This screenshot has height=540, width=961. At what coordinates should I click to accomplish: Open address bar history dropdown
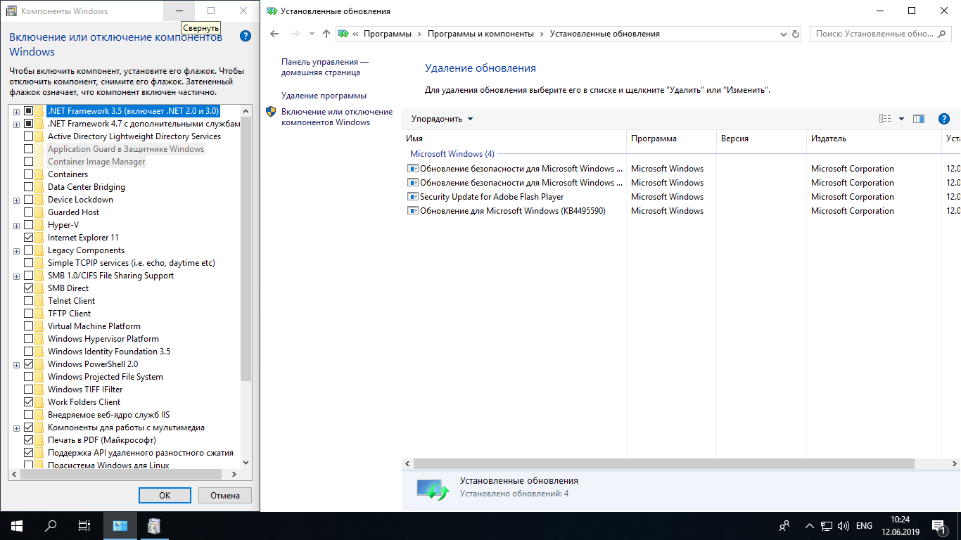click(x=784, y=34)
